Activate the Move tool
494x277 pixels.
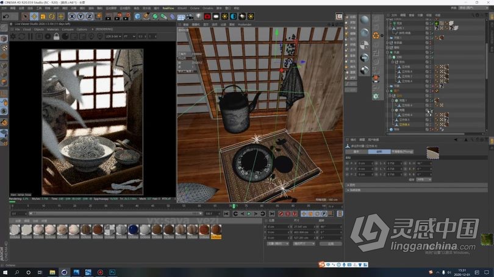tap(34, 16)
